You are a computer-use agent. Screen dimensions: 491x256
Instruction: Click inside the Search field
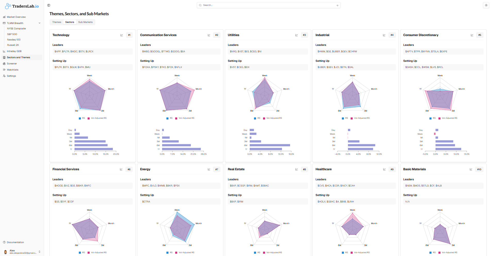coord(268,5)
